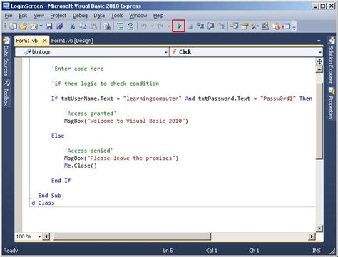
Task: Click the horizontal scrollbar right arrow
Action: tap(312, 236)
